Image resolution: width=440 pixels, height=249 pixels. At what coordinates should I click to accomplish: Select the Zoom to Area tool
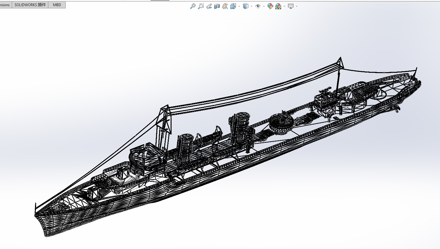coord(201,6)
